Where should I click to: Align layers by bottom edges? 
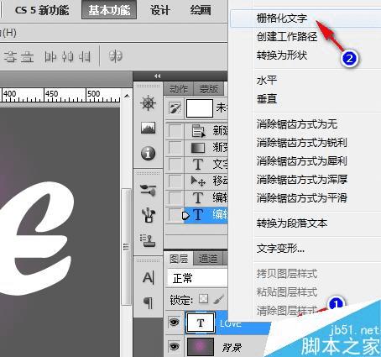point(28,57)
